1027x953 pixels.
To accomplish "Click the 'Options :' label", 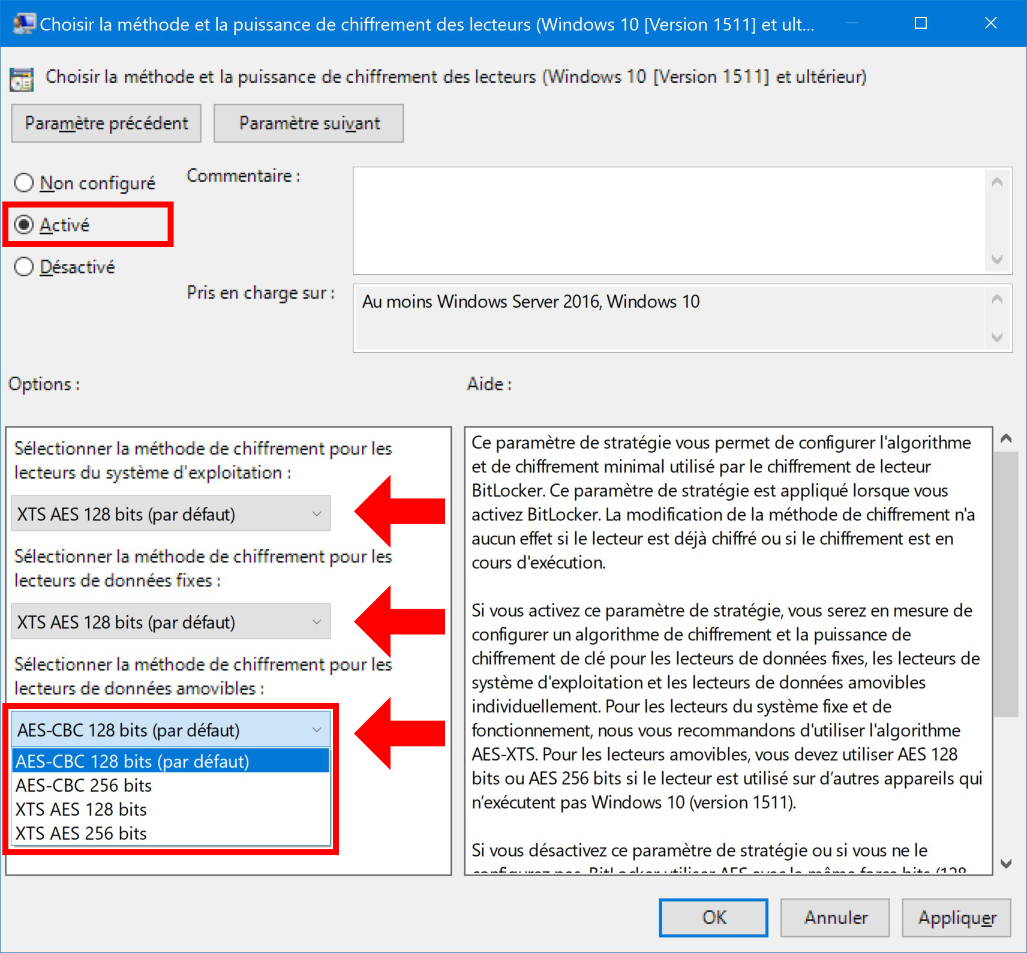I will 44,384.
